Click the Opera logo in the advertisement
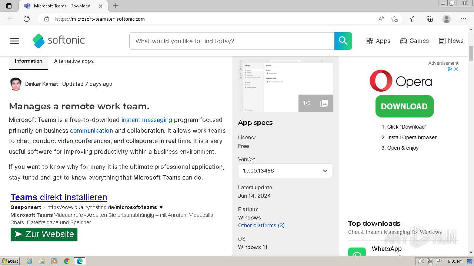This screenshot has width=474, height=266. [x=401, y=81]
